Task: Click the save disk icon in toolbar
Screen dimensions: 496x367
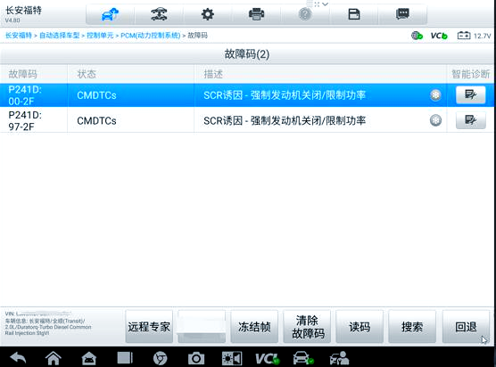Action: pyautogui.click(x=353, y=14)
